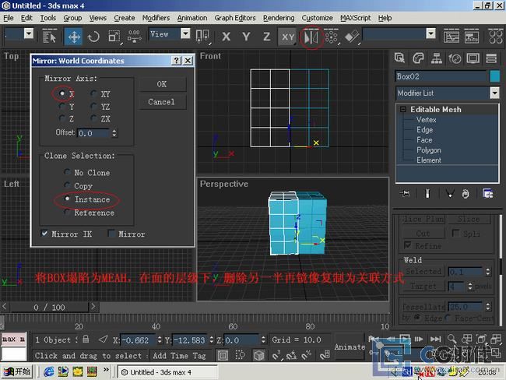Choose Copy clone option
Screen dimensions: 506x380
67,185
